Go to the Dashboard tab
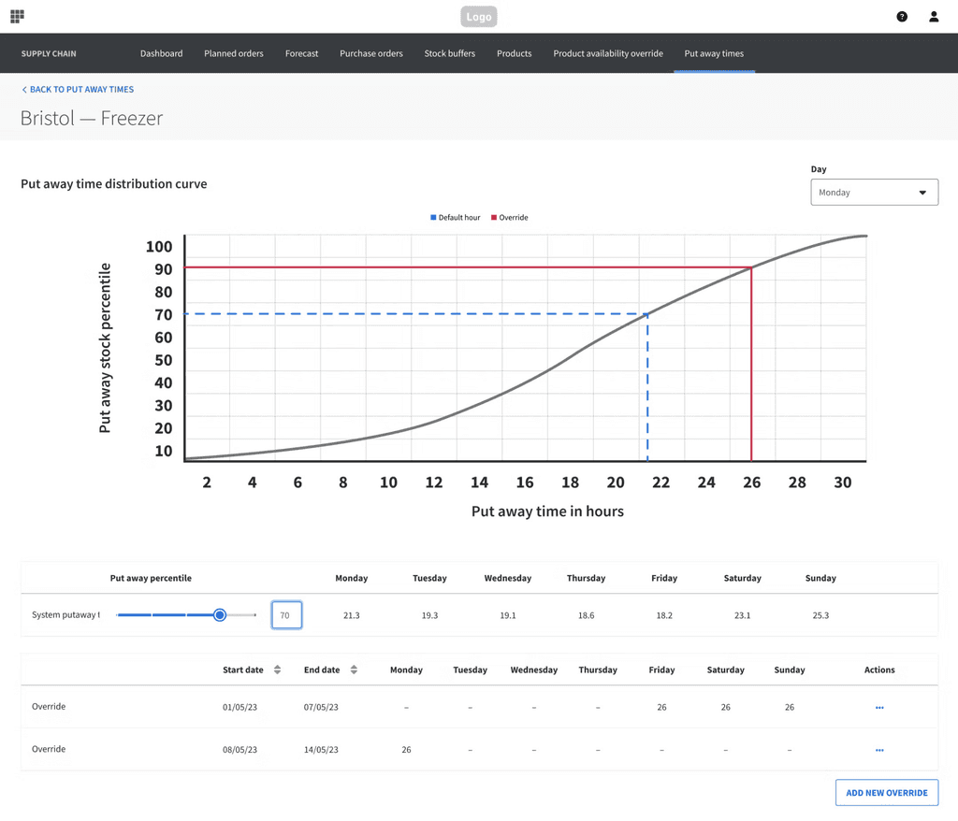The image size is (958, 821). pyautogui.click(x=161, y=53)
